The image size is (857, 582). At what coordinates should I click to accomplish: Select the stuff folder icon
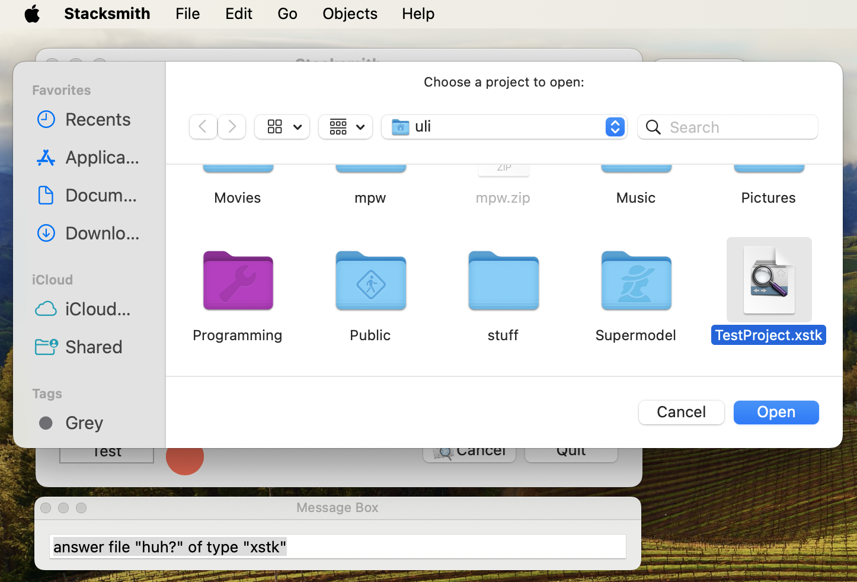[504, 280]
